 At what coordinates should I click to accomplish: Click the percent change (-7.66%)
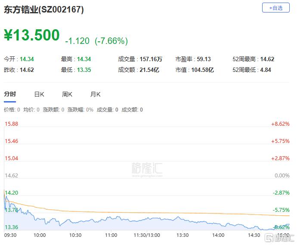pyautogui.click(x=111, y=41)
